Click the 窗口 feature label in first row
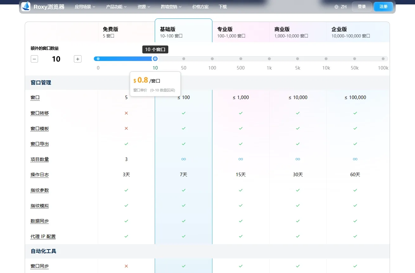Screen dimensions: 415x273 pos(35,97)
